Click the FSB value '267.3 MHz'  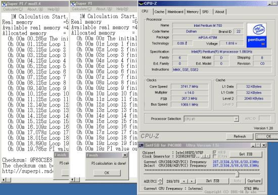190,99
